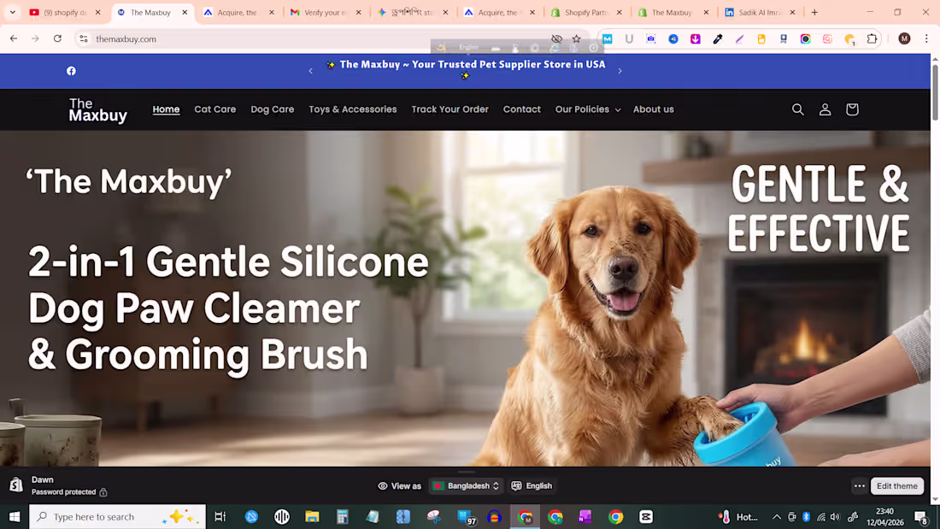
Task: Open the Dog Care menu item
Action: click(x=272, y=109)
